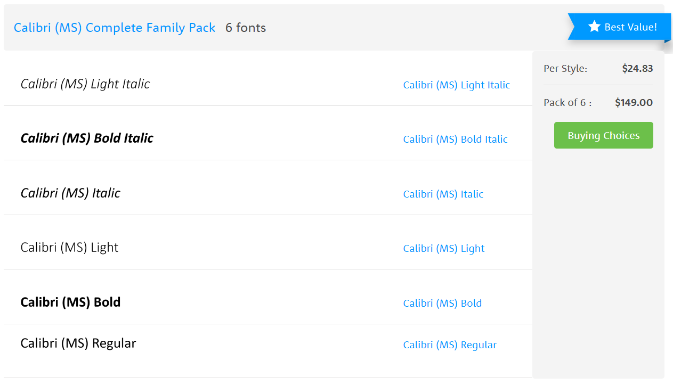The width and height of the screenshot is (673, 385).
Task: Click the Bold font preview sample
Action: 70,302
